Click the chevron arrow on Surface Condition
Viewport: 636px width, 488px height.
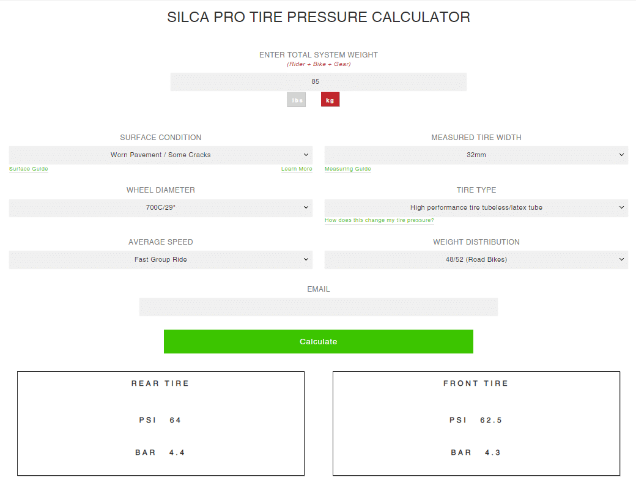coord(306,155)
